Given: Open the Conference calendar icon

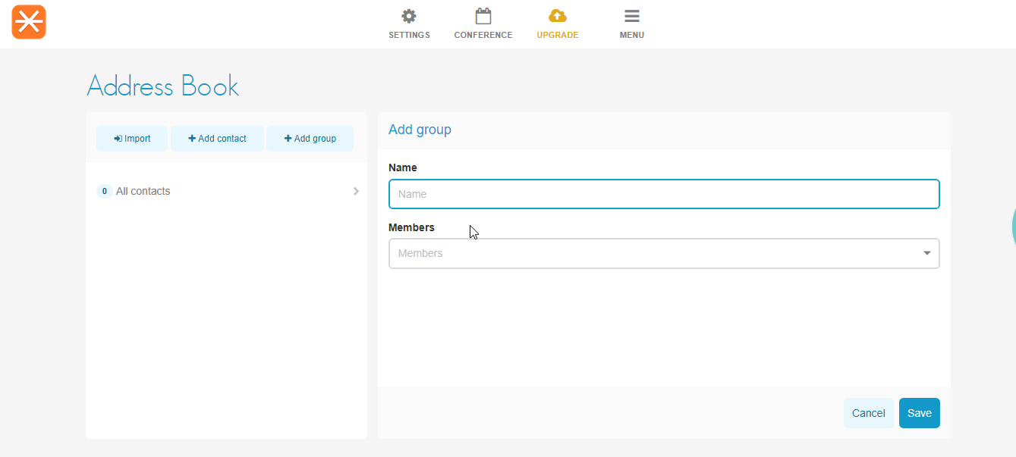Looking at the screenshot, I should tap(483, 17).
